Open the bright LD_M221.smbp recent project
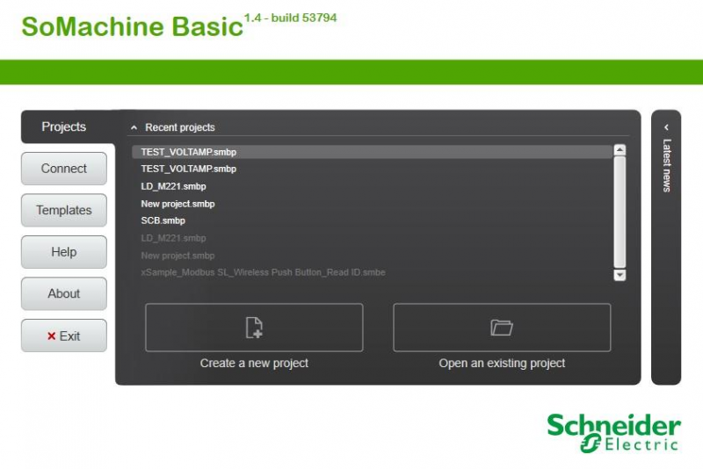The height and width of the screenshot is (469, 703). (x=173, y=186)
